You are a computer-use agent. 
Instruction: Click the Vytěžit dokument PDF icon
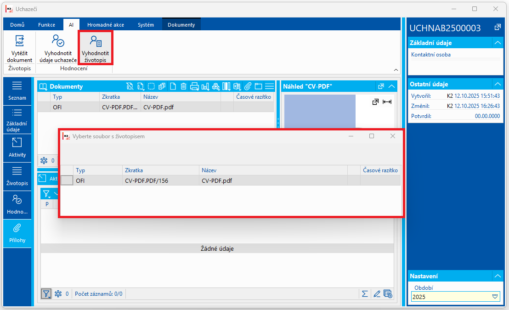pos(19,41)
